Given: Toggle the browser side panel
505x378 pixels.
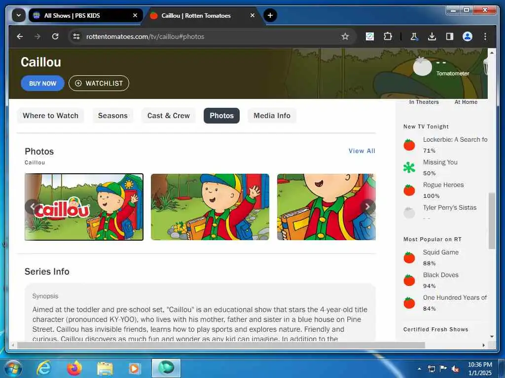Looking at the screenshot, I should [450, 36].
